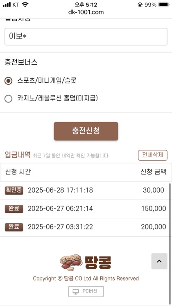Image resolution: width=172 pixels, height=306 pixels.
Task: Tap the scroll-to-top chevron button
Action: pos(159,261)
